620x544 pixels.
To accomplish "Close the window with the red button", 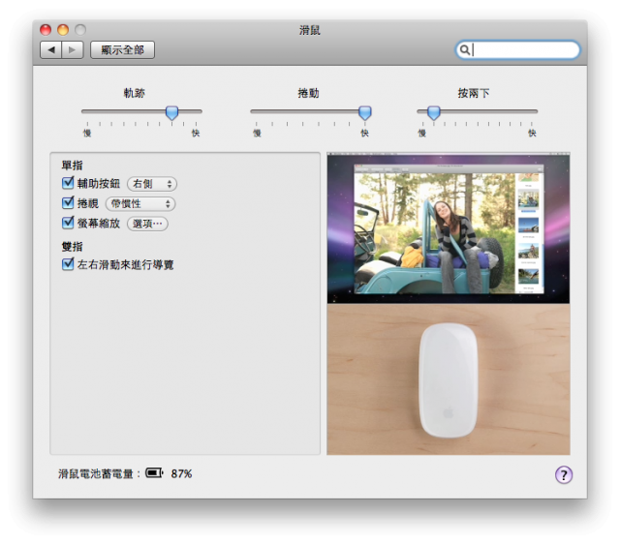I will click(46, 30).
